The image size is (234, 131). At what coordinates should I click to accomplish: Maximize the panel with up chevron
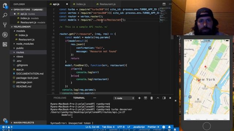click(158, 98)
